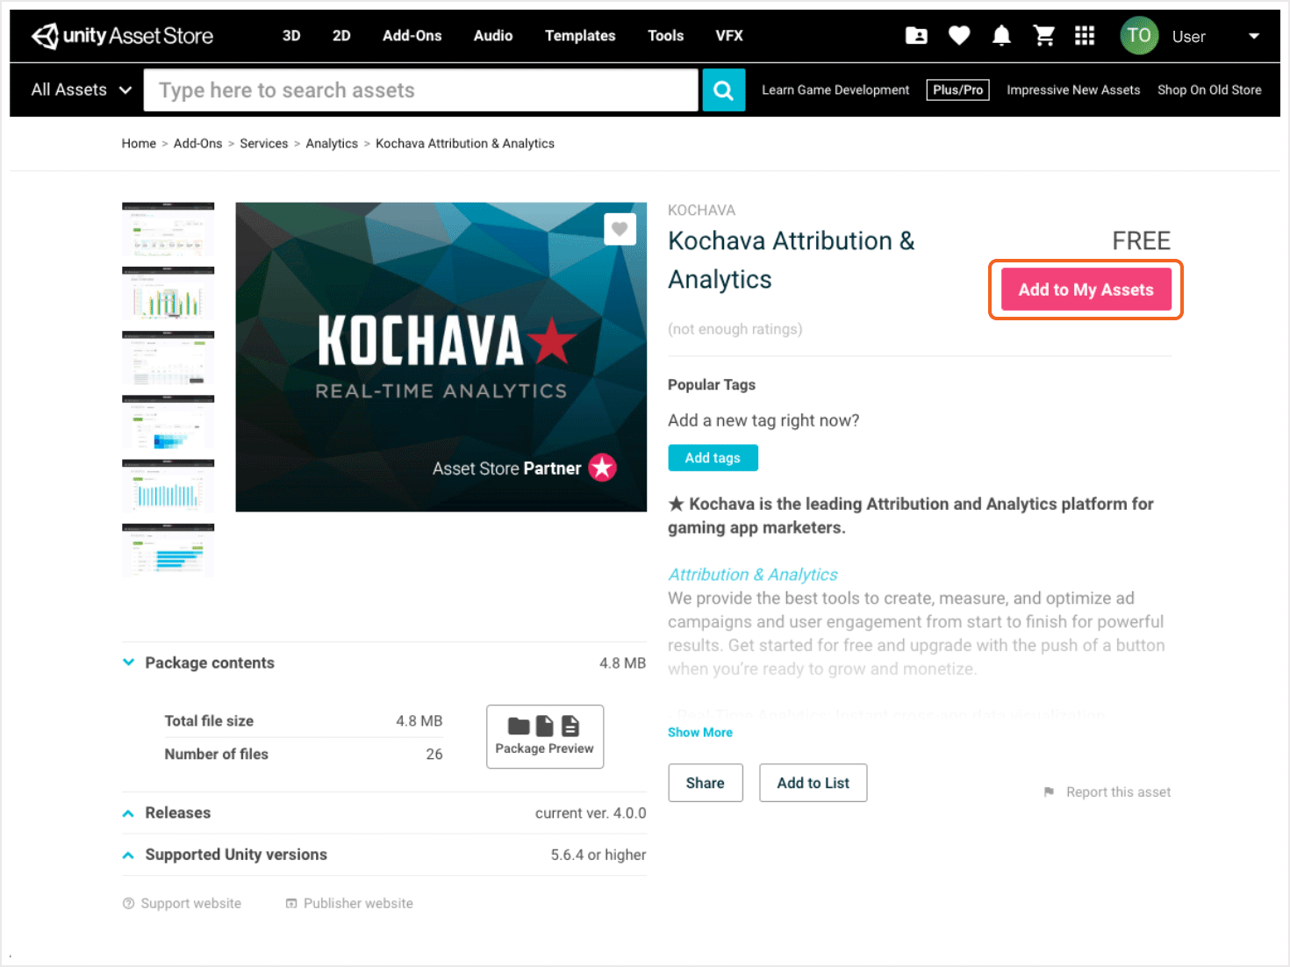
Task: Go to Add-Ons breadcrumb
Action: click(198, 143)
